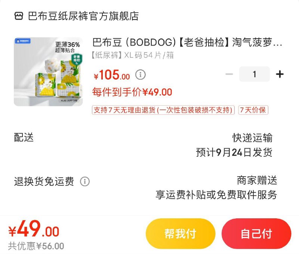Open the 巴布豆纸尿裤官方旗舰店 store name

83,16
